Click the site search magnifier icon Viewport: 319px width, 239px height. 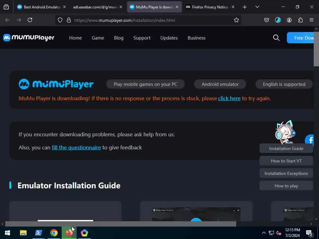tap(276, 38)
